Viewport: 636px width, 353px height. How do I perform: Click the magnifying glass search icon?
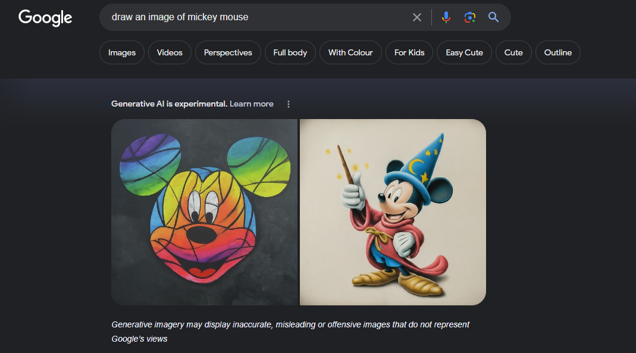(x=493, y=17)
